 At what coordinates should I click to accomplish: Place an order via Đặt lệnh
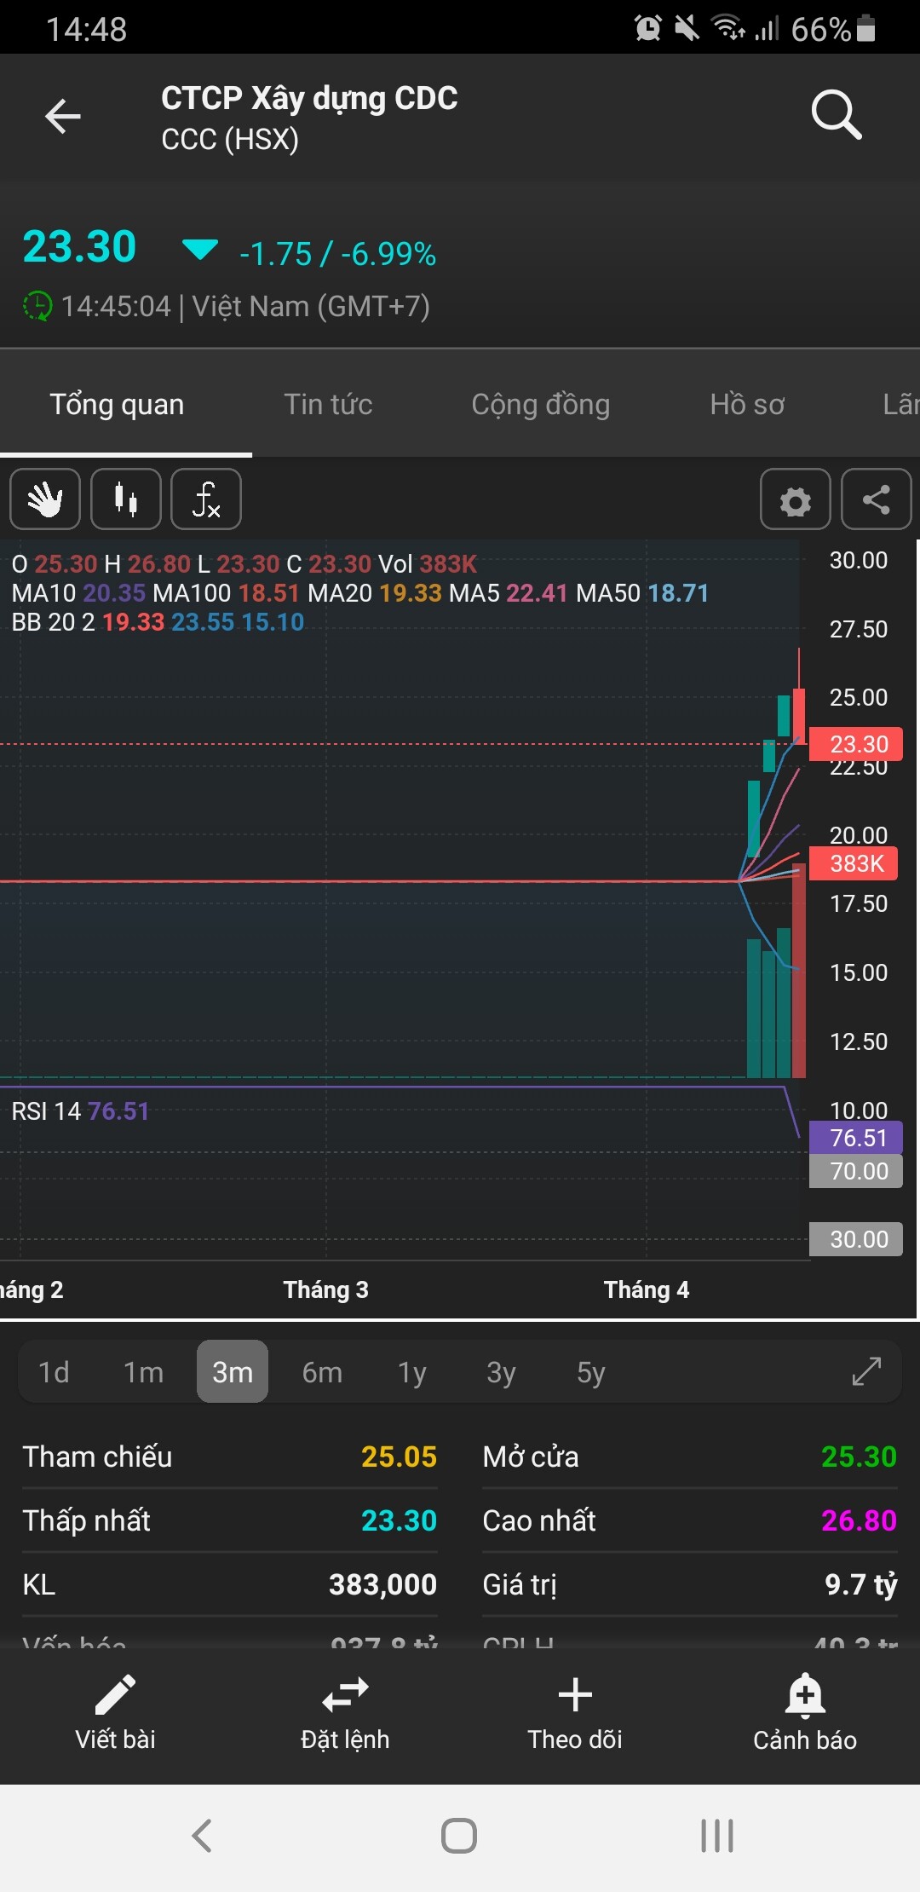345,1695
